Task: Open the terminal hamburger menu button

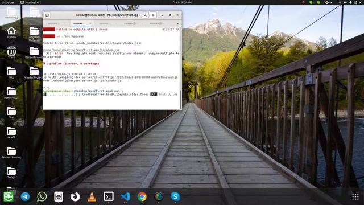Action: click(x=153, y=15)
